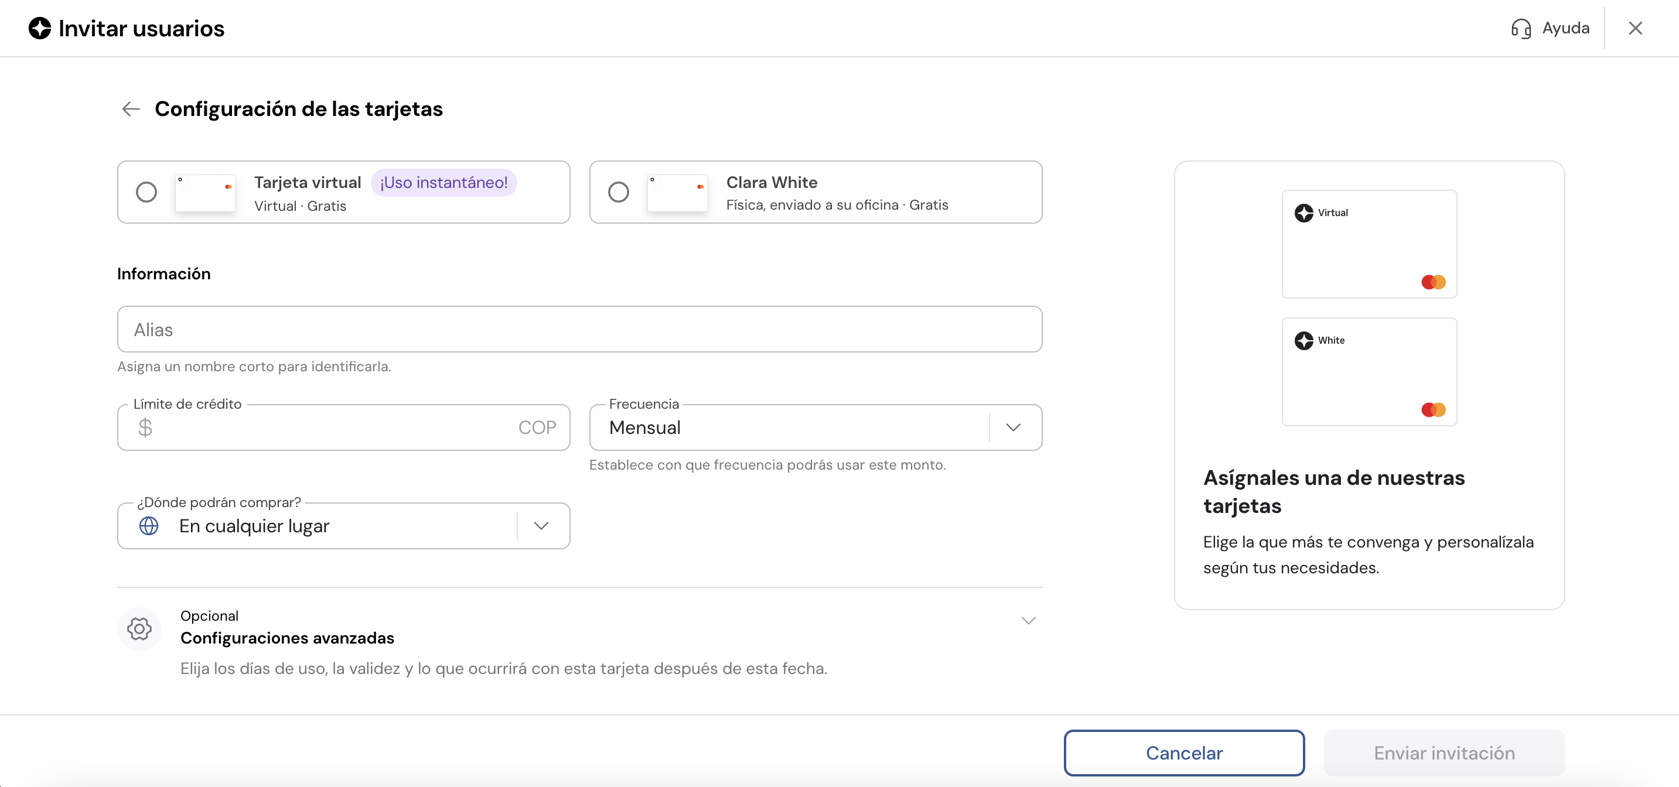Click the En cualquier lugar dropdown chevron

pos(541,526)
